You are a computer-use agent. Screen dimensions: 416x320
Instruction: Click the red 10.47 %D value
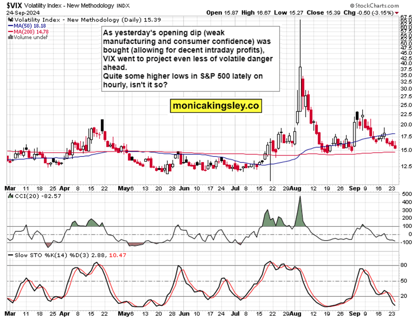click(x=118, y=255)
